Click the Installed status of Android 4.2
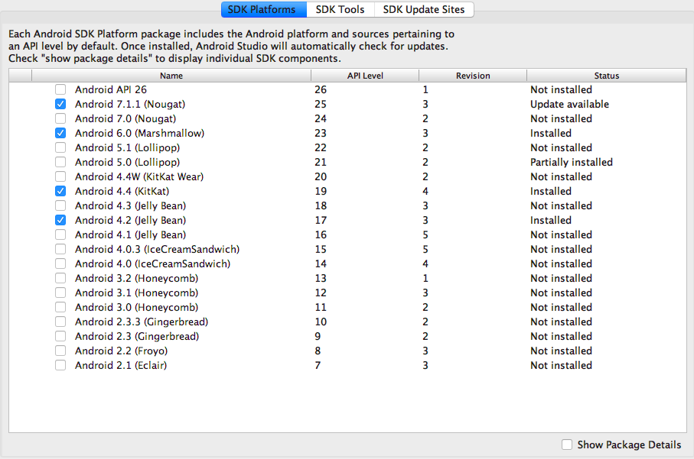694x459 pixels. pos(551,220)
